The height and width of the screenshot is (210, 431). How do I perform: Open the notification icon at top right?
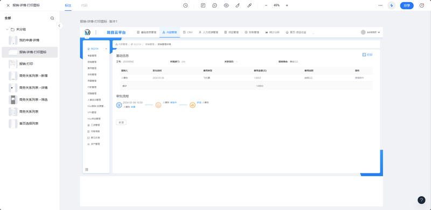tap(422, 5)
